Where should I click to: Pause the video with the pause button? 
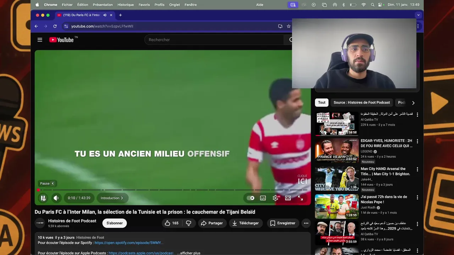pos(43,198)
